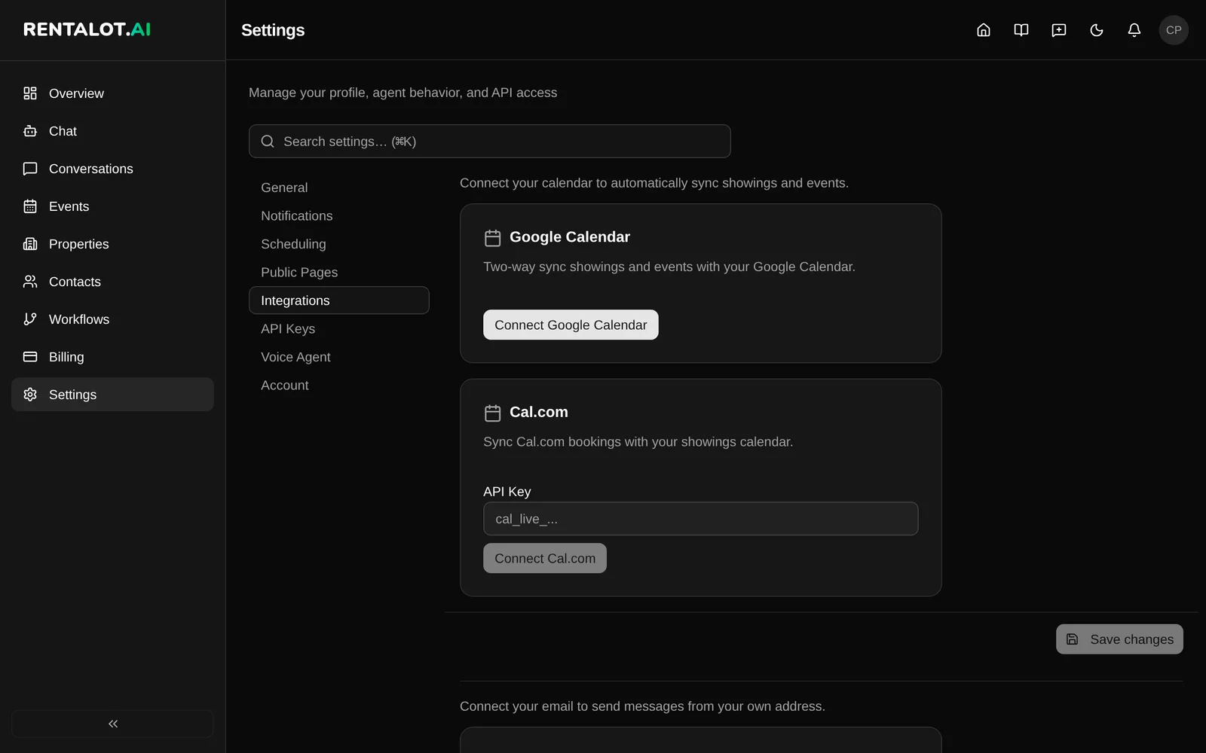1206x753 pixels.
Task: Focus the Search settings field
Action: [x=490, y=142]
